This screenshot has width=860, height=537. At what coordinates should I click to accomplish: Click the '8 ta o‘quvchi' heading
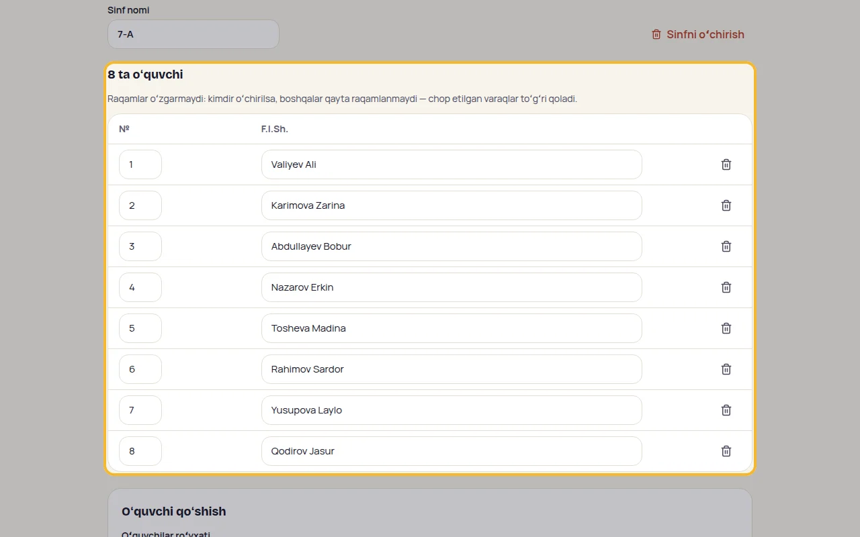(145, 75)
